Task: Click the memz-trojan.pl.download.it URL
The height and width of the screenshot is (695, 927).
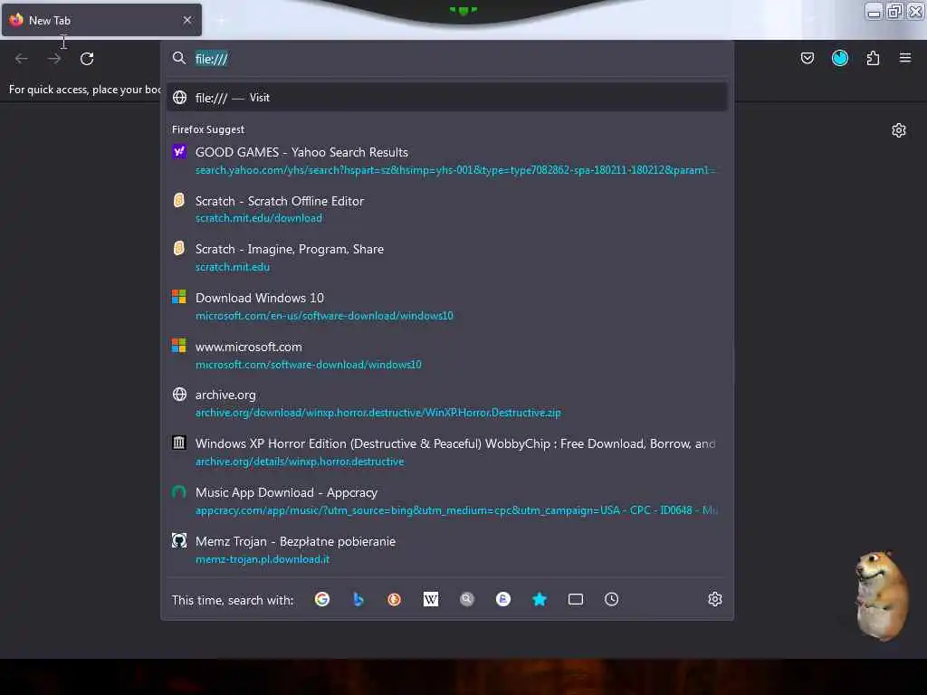Action: (x=263, y=559)
